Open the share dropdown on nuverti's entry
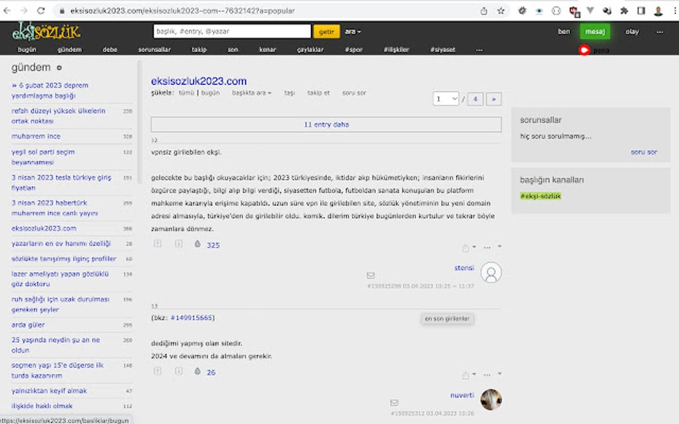This screenshot has height=424, width=679. click(x=469, y=375)
